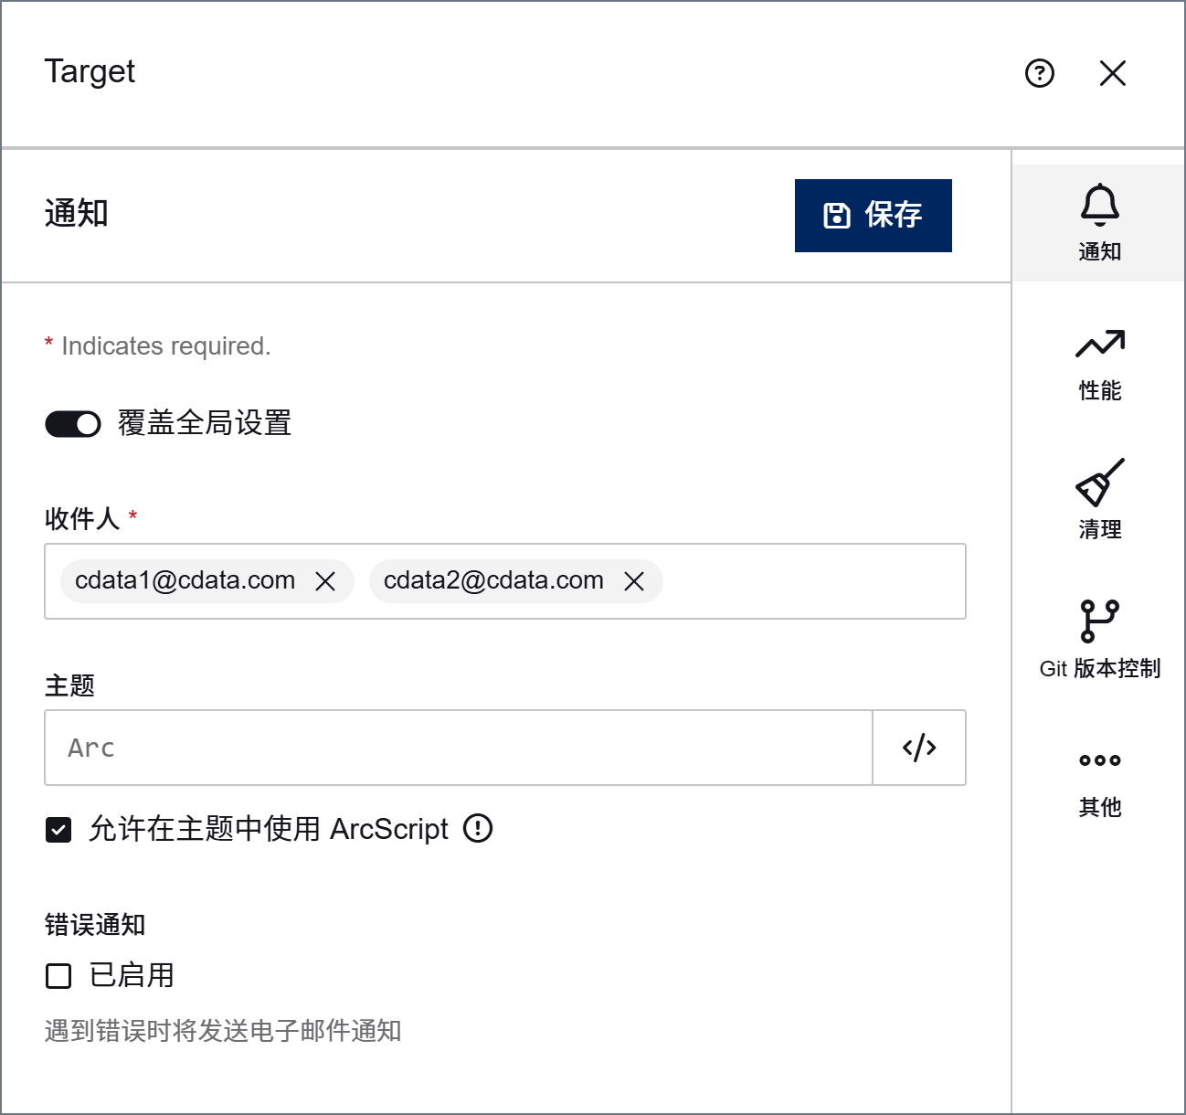Click the cdata1@cdata.com recipient chip text
The height and width of the screenshot is (1115, 1186).
click(x=185, y=580)
